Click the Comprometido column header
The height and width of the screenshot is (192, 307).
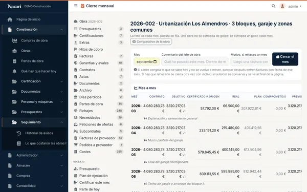274,97
